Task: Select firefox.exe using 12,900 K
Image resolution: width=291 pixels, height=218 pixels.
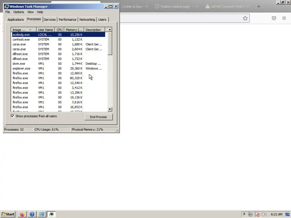Action: (x=59, y=73)
